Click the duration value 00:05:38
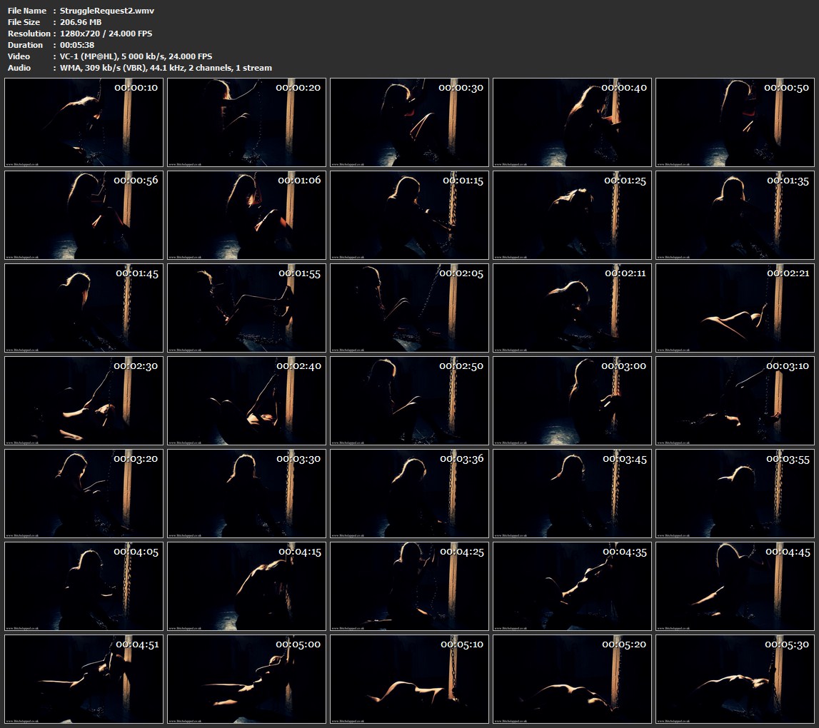819x728 pixels. (x=77, y=45)
